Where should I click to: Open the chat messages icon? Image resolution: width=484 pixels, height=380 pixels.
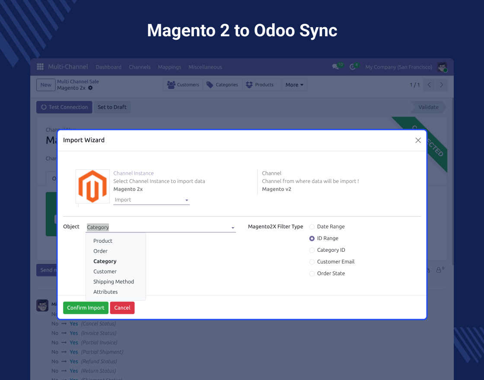[x=335, y=66]
